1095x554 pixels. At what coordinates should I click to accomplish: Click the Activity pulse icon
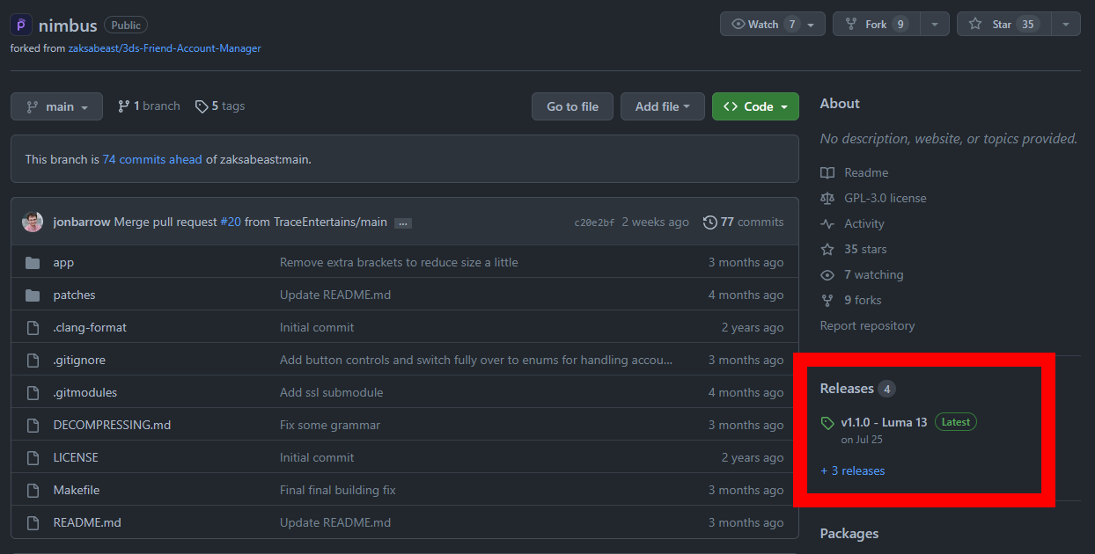click(827, 223)
